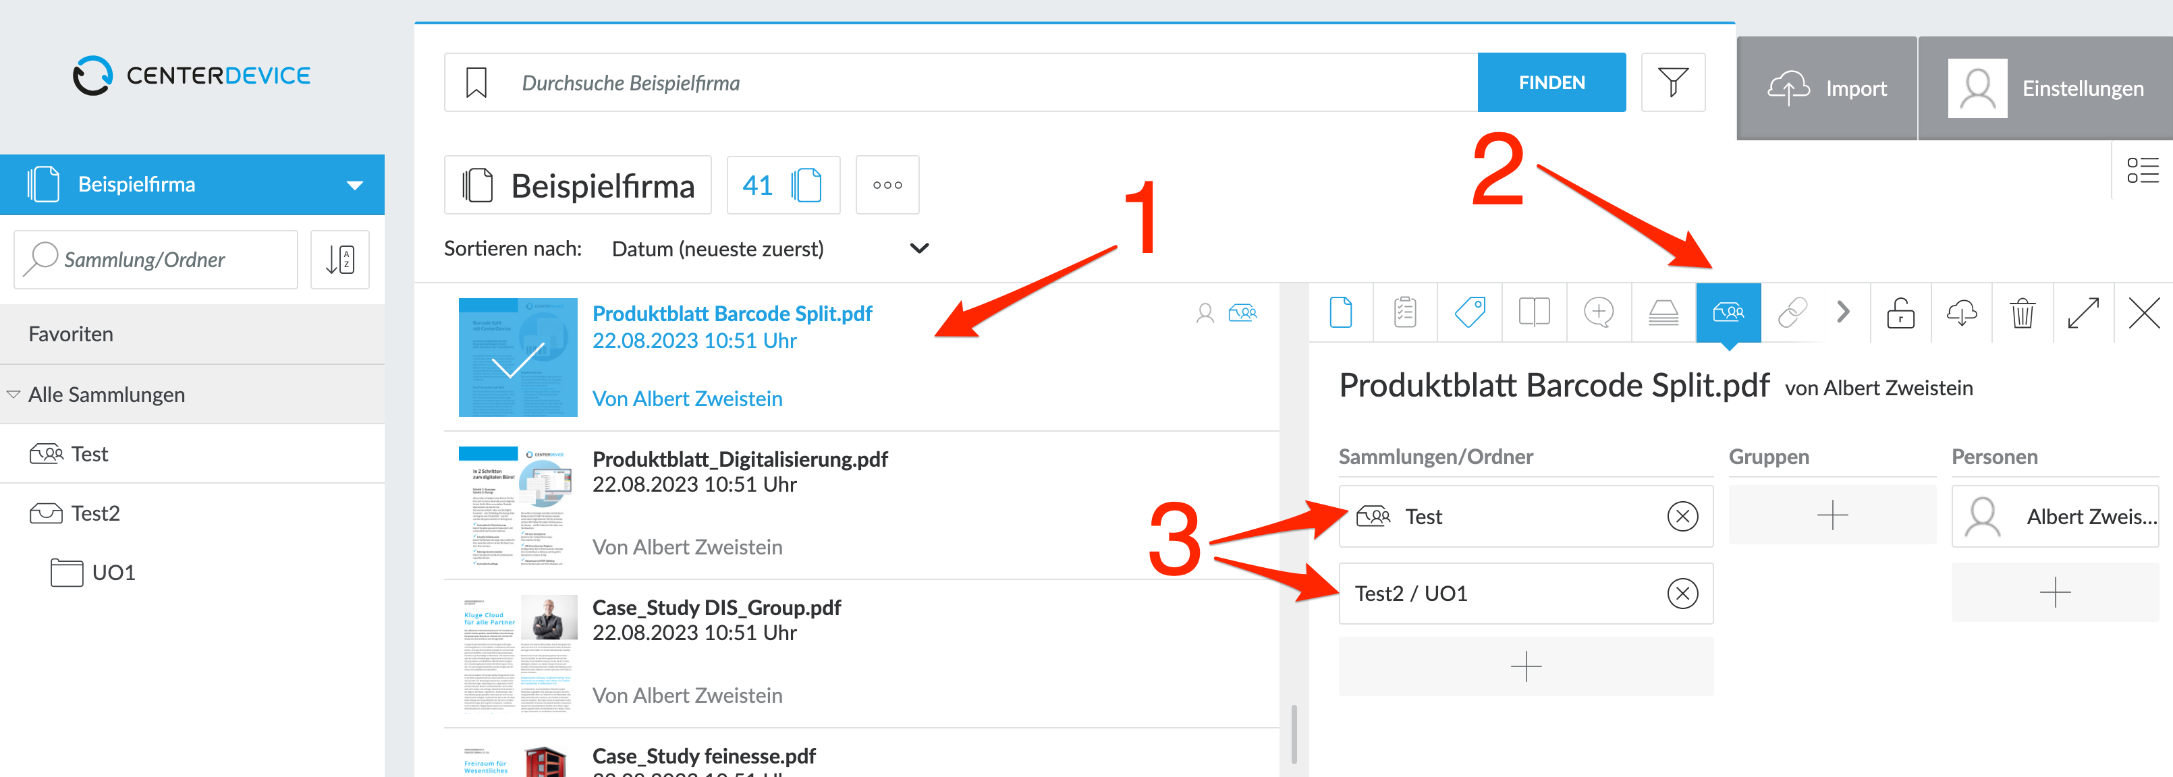Open the Sortieren nach dropdown
The width and height of the screenshot is (2173, 777).
769,249
